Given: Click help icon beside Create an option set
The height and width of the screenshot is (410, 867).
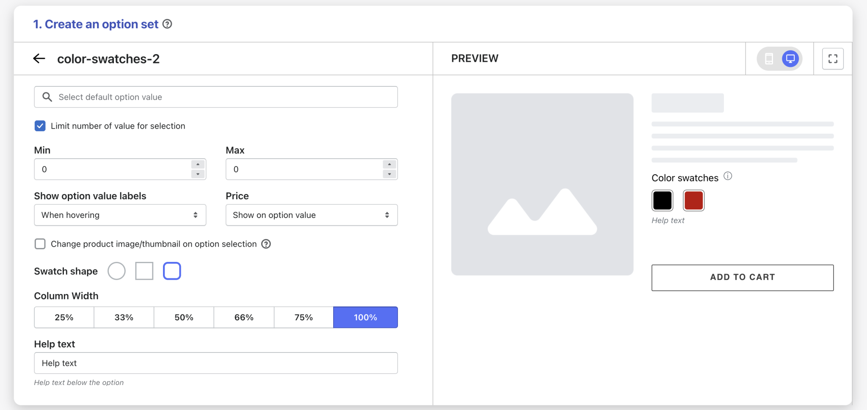Looking at the screenshot, I should coord(167,24).
